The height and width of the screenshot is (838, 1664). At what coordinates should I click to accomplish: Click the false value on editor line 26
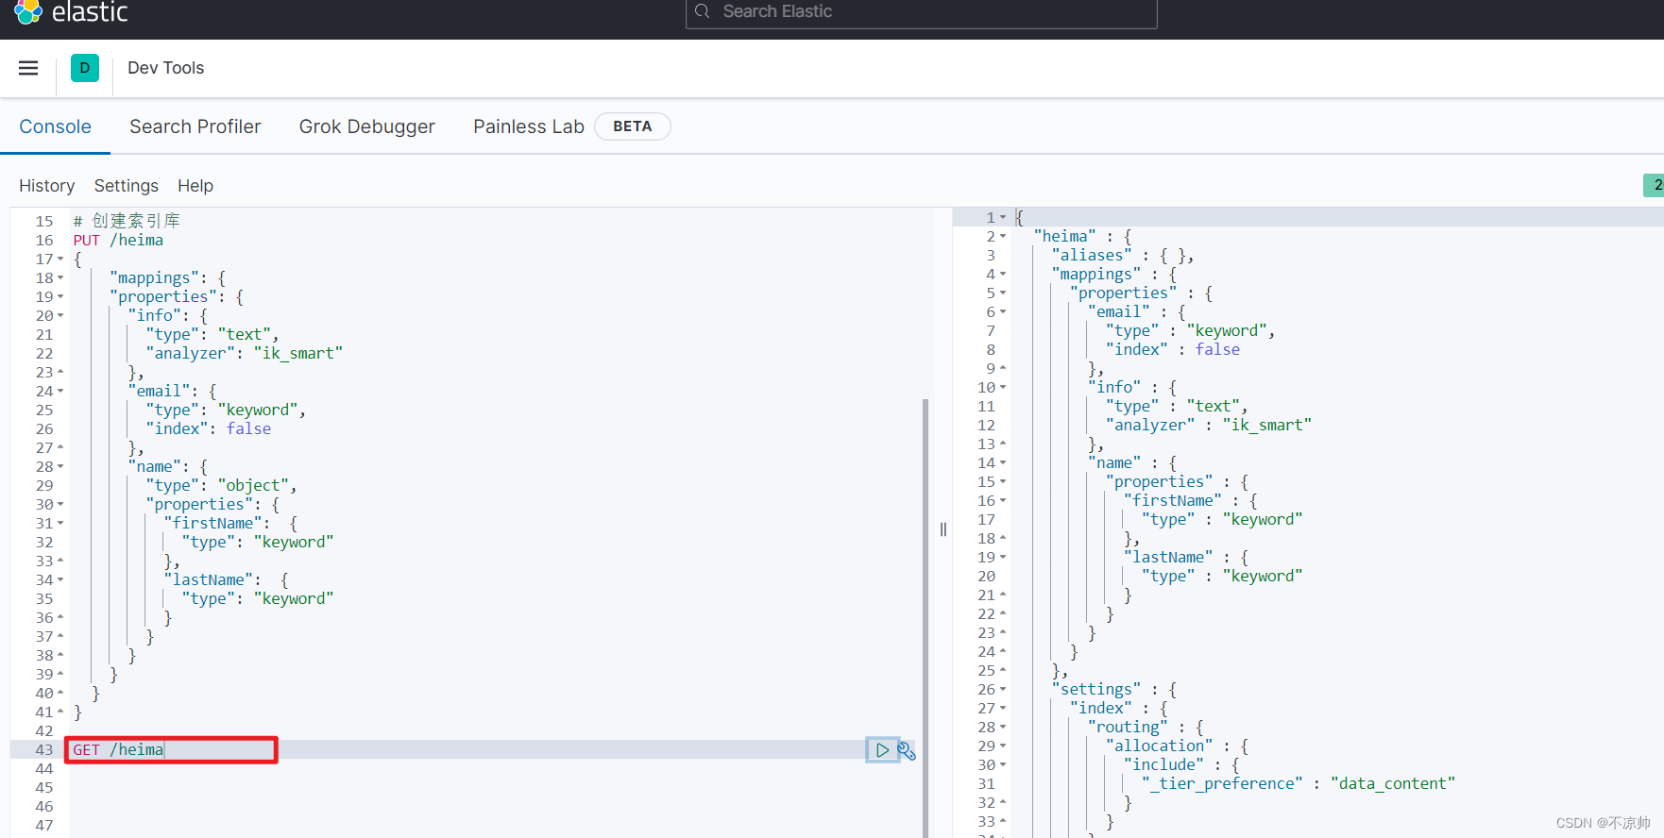(x=248, y=428)
